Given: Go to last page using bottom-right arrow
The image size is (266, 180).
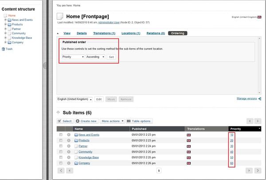Looking at the screenshot, I should point(258,171).
